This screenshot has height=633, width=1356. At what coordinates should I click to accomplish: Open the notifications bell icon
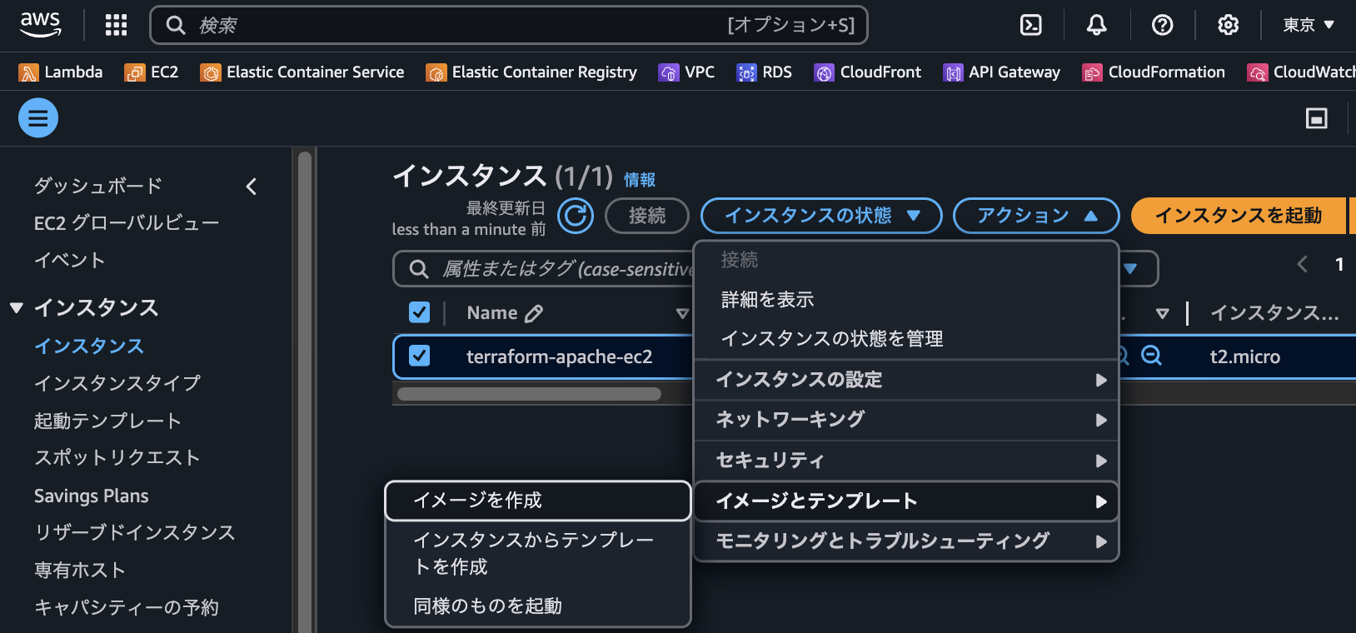[1096, 25]
